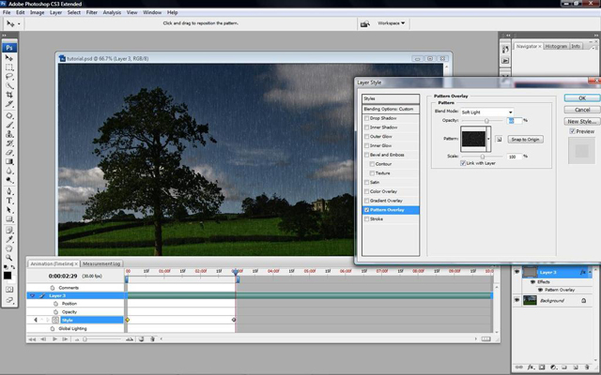Screen dimensions: 601x375
Task: Select the Crop tool
Action: (x=9, y=95)
